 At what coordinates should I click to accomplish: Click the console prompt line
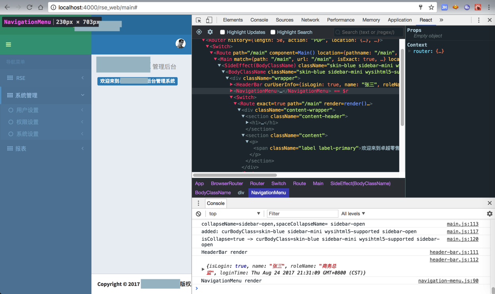click(342, 289)
